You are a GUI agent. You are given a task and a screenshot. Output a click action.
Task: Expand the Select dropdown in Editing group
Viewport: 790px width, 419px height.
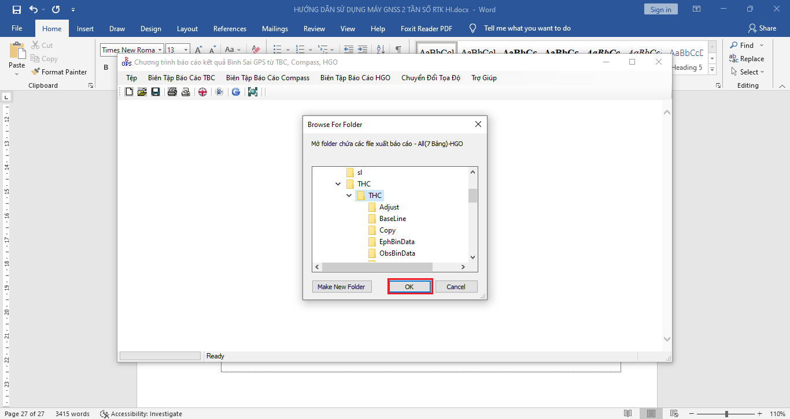pos(752,72)
